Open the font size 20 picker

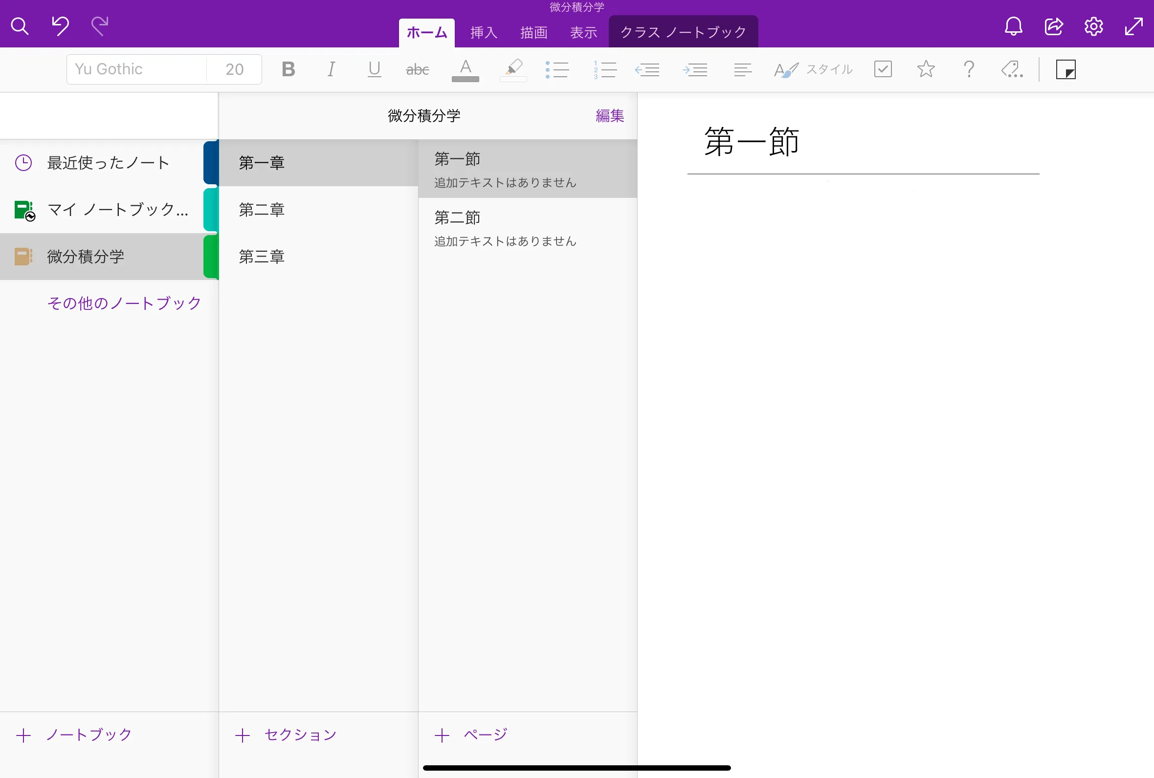tap(234, 69)
